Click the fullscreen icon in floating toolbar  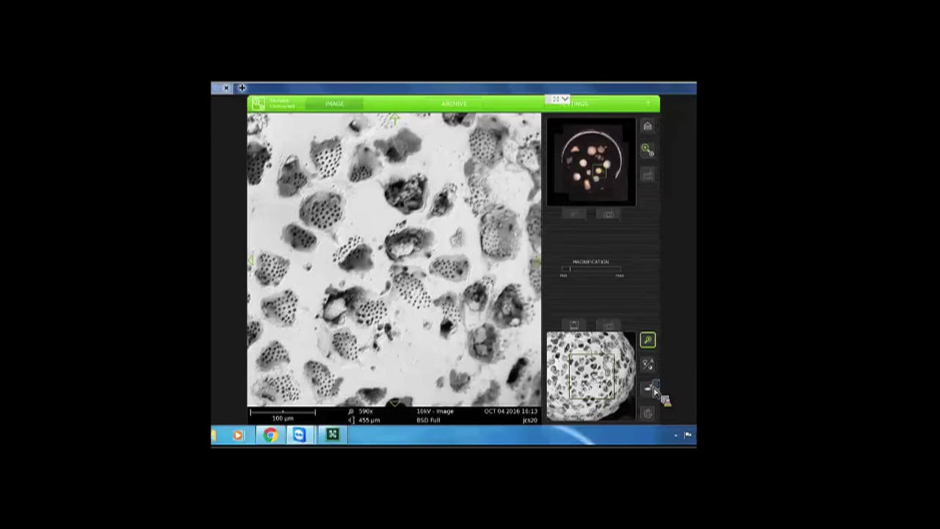(x=556, y=98)
